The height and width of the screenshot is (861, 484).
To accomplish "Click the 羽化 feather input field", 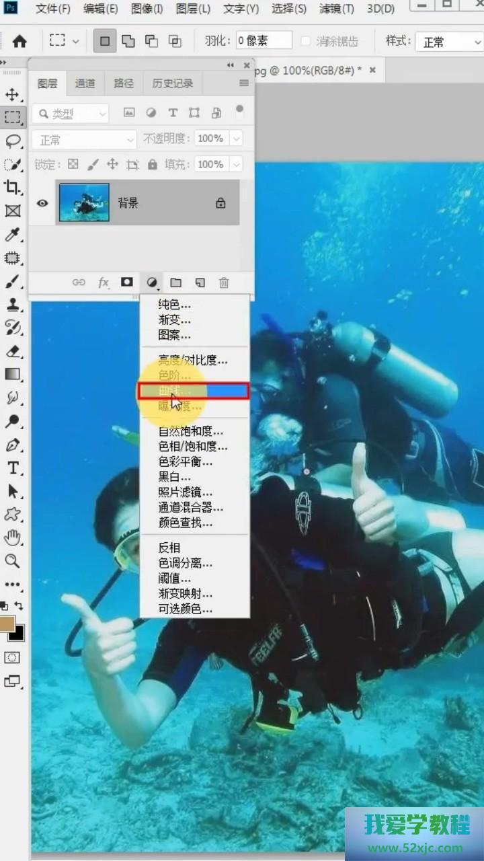I will click(264, 40).
